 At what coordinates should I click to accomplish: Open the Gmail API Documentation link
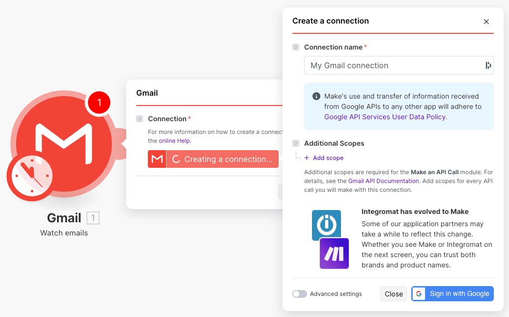pos(383,181)
